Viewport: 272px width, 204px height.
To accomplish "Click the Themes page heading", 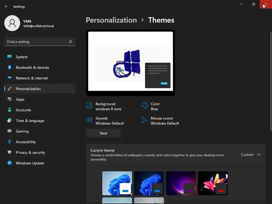I will (x=161, y=20).
